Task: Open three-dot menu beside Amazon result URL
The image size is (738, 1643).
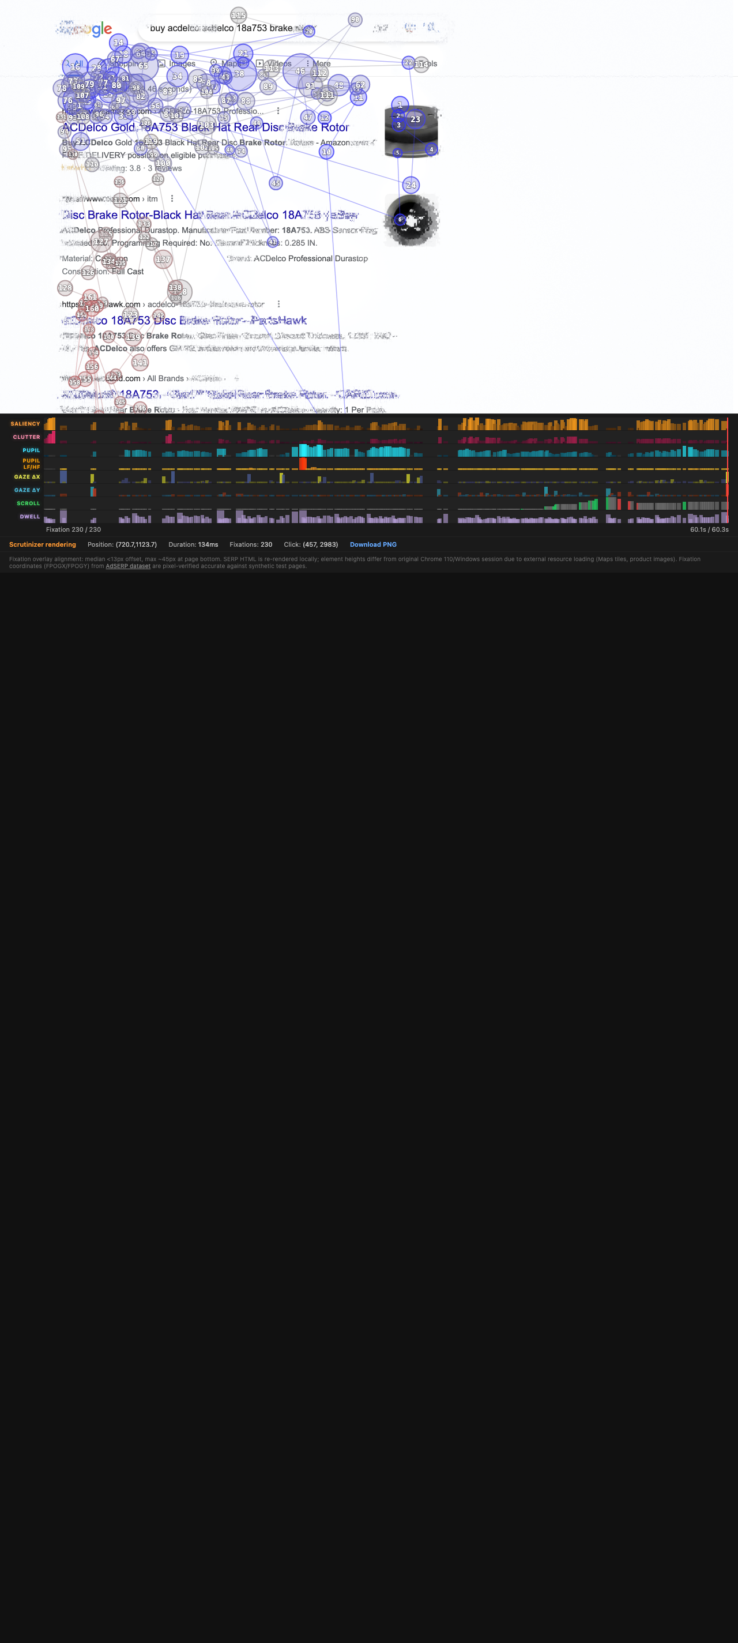Action: [x=278, y=111]
